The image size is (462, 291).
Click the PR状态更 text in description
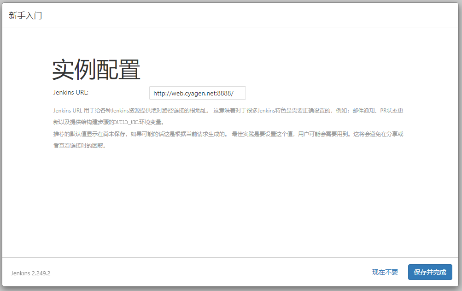(392, 111)
